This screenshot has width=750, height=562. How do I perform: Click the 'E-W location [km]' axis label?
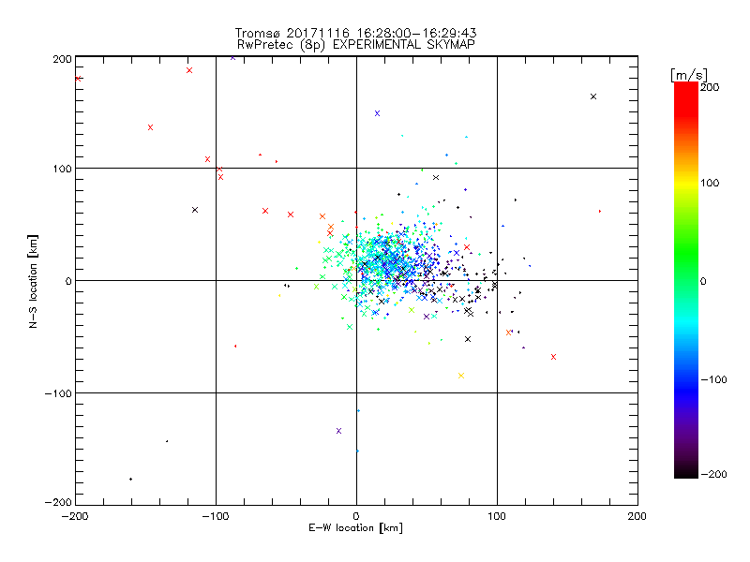point(355,528)
